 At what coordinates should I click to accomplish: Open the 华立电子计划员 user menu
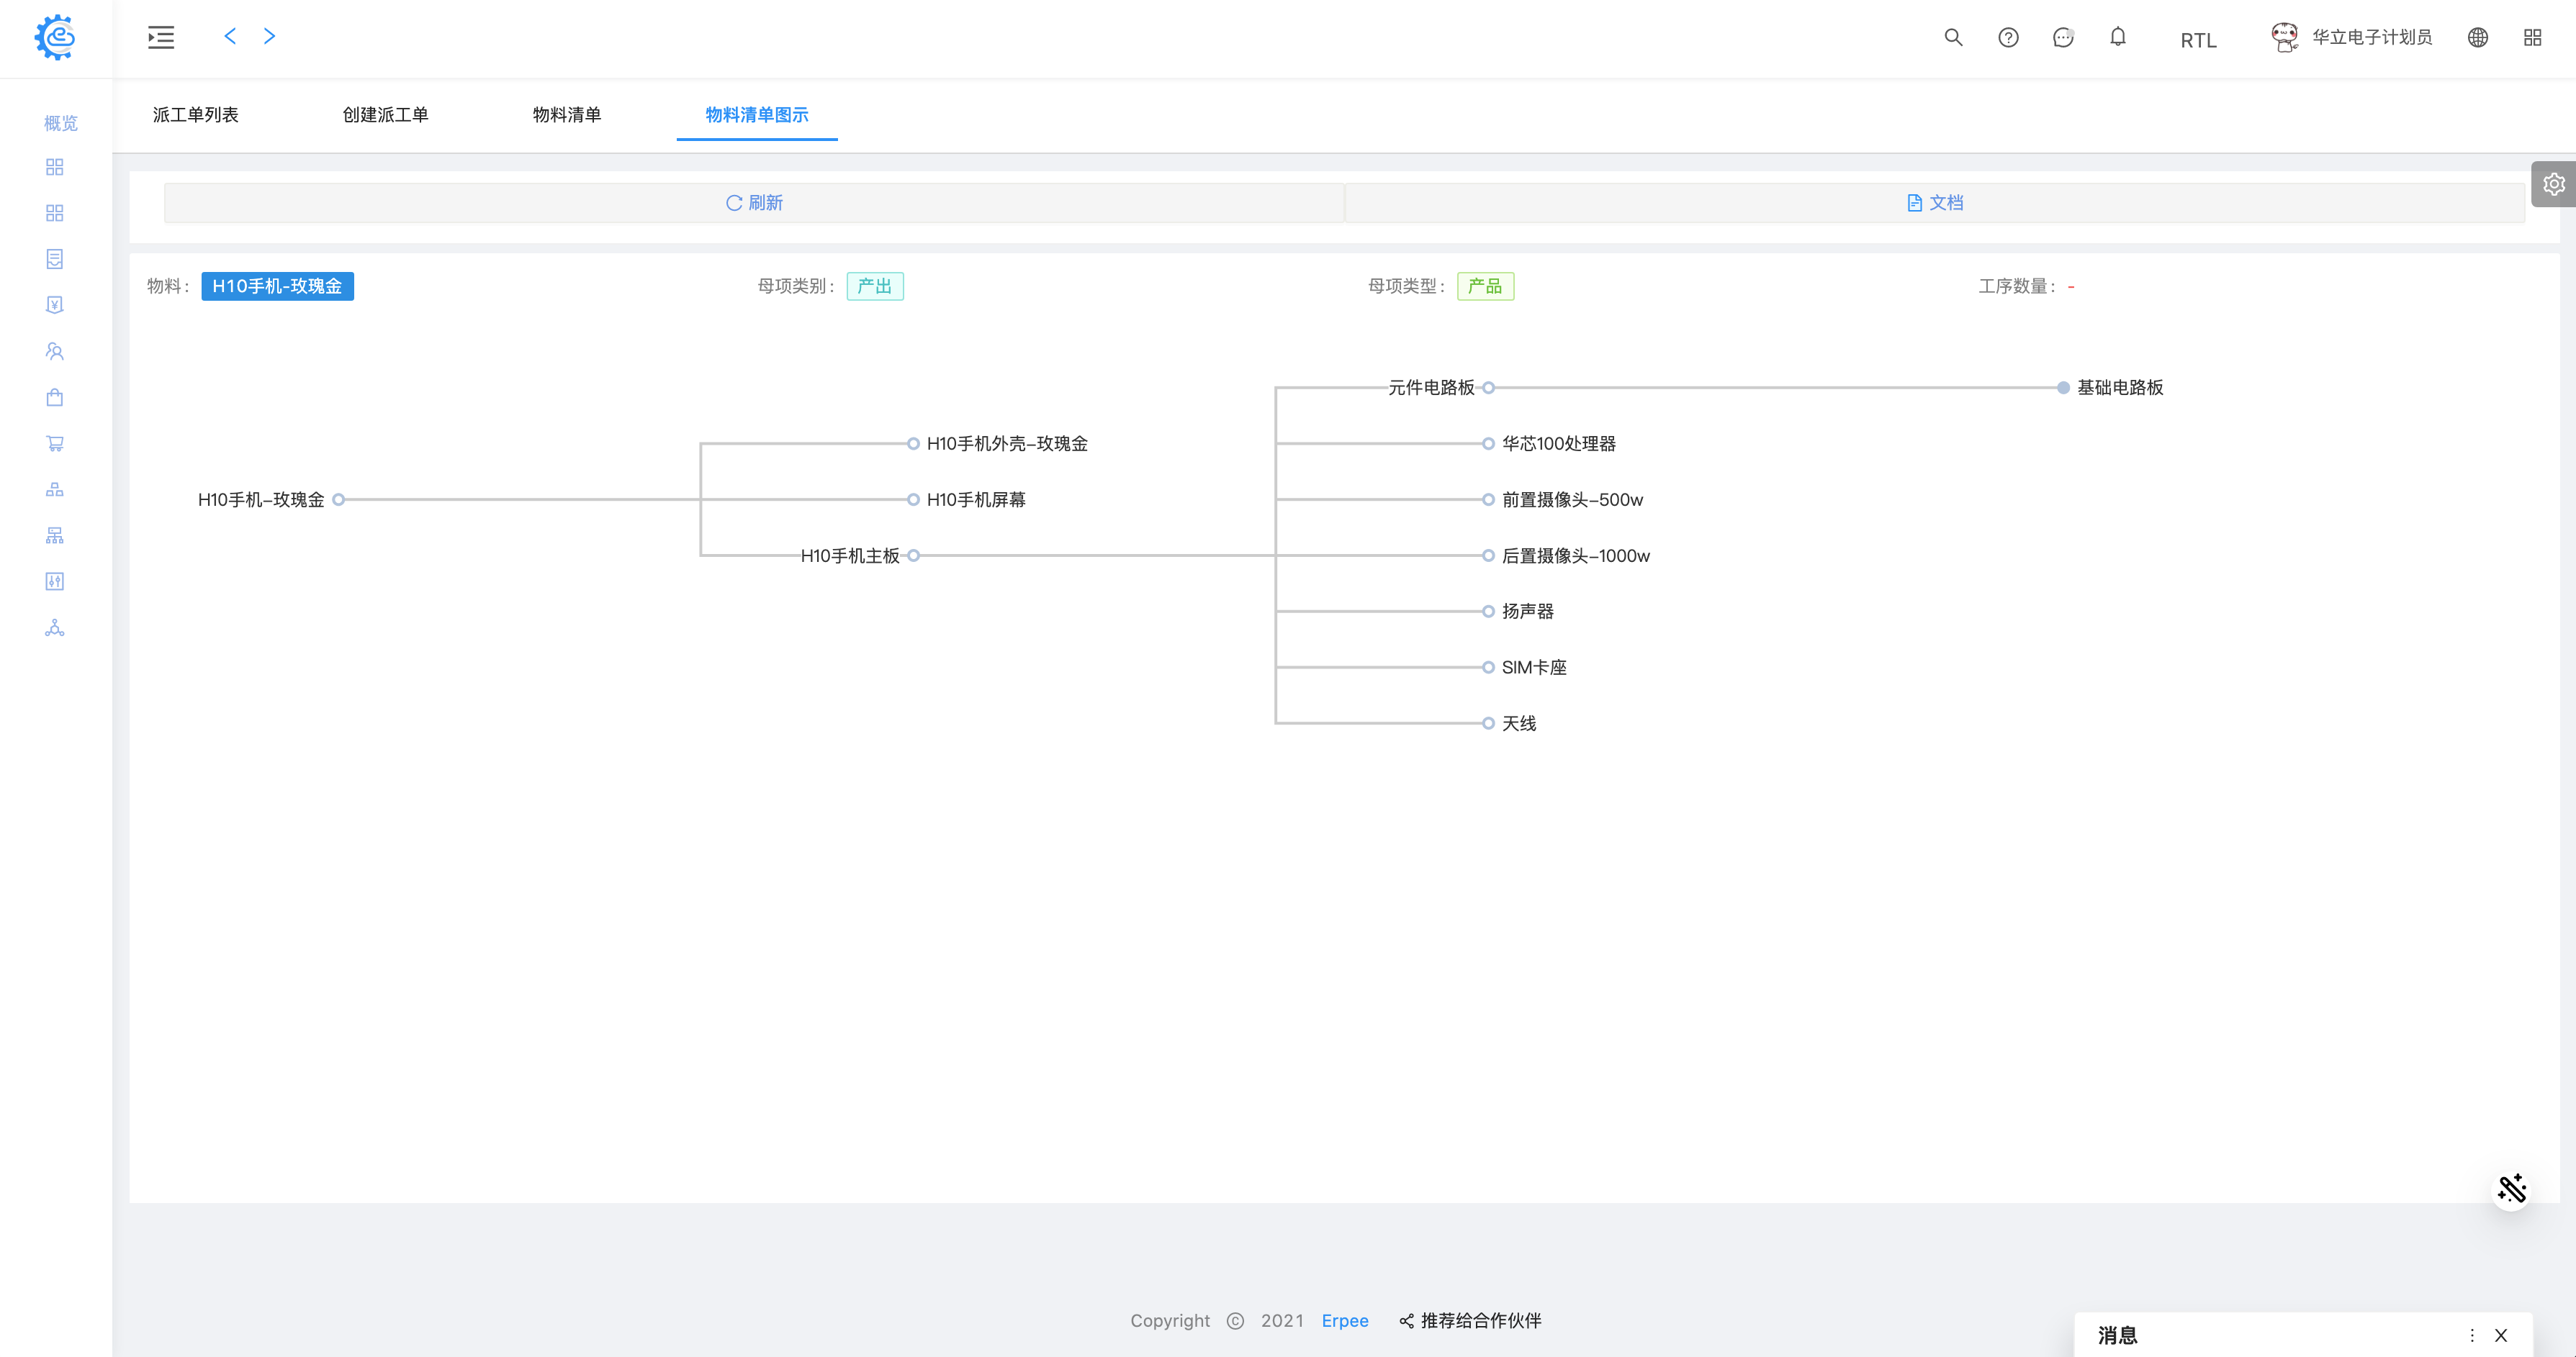tap(2370, 38)
